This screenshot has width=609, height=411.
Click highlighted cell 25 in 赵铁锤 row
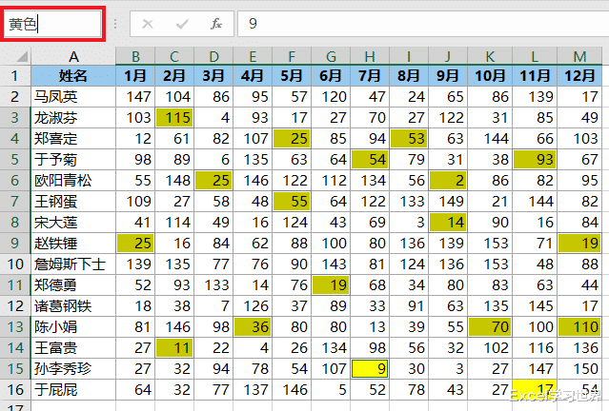point(135,244)
